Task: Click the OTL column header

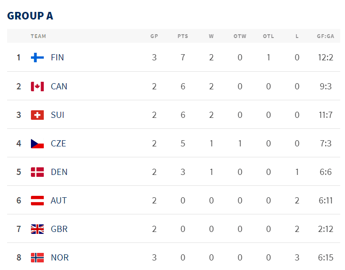Action: pos(268,36)
